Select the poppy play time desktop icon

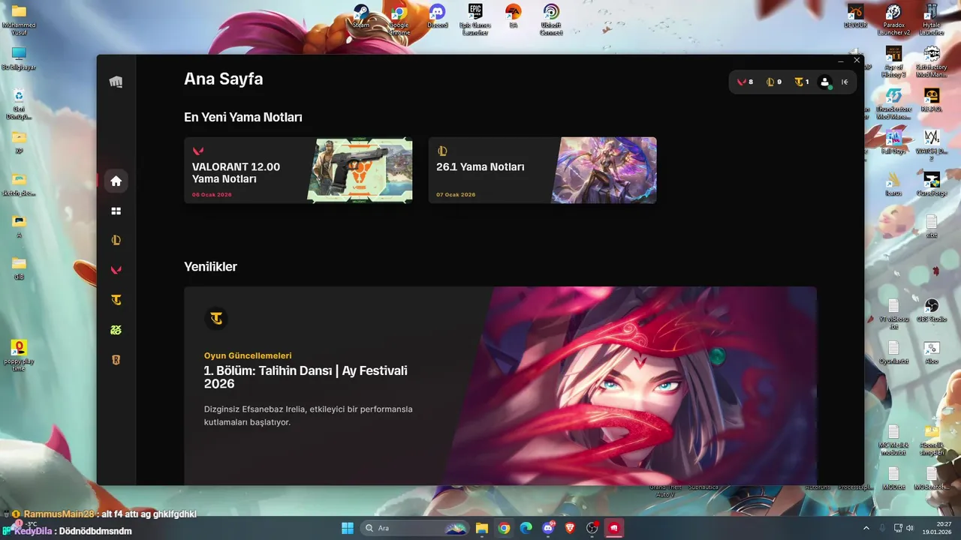(x=19, y=355)
